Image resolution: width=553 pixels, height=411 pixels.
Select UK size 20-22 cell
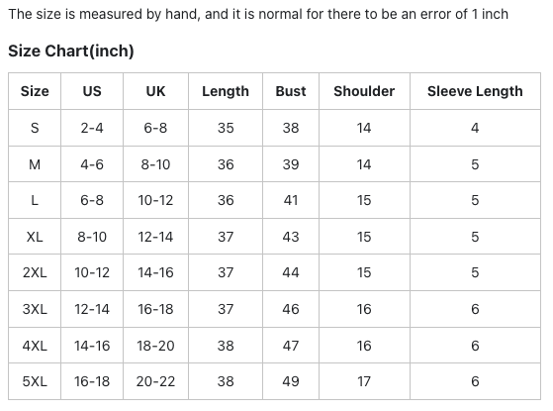pyautogui.click(x=155, y=381)
